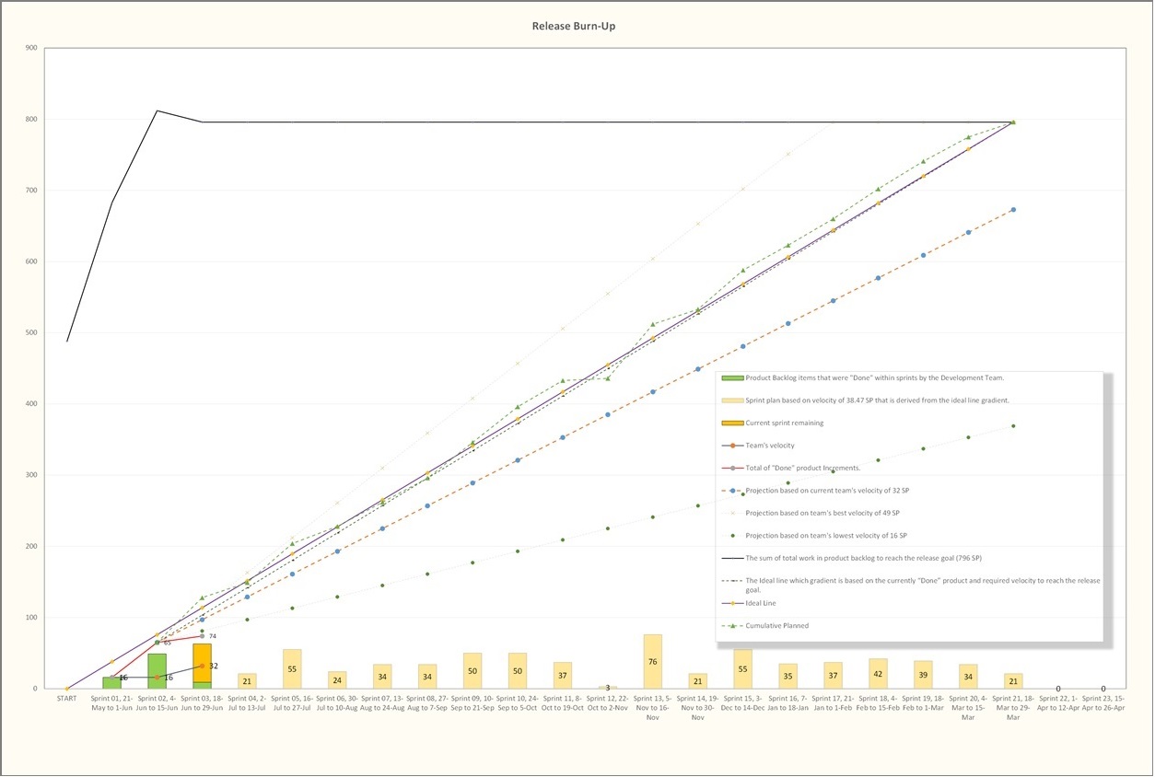Select the "Cumulative Planned" legend entry
Screen dimensions: 1155x777
click(x=777, y=626)
